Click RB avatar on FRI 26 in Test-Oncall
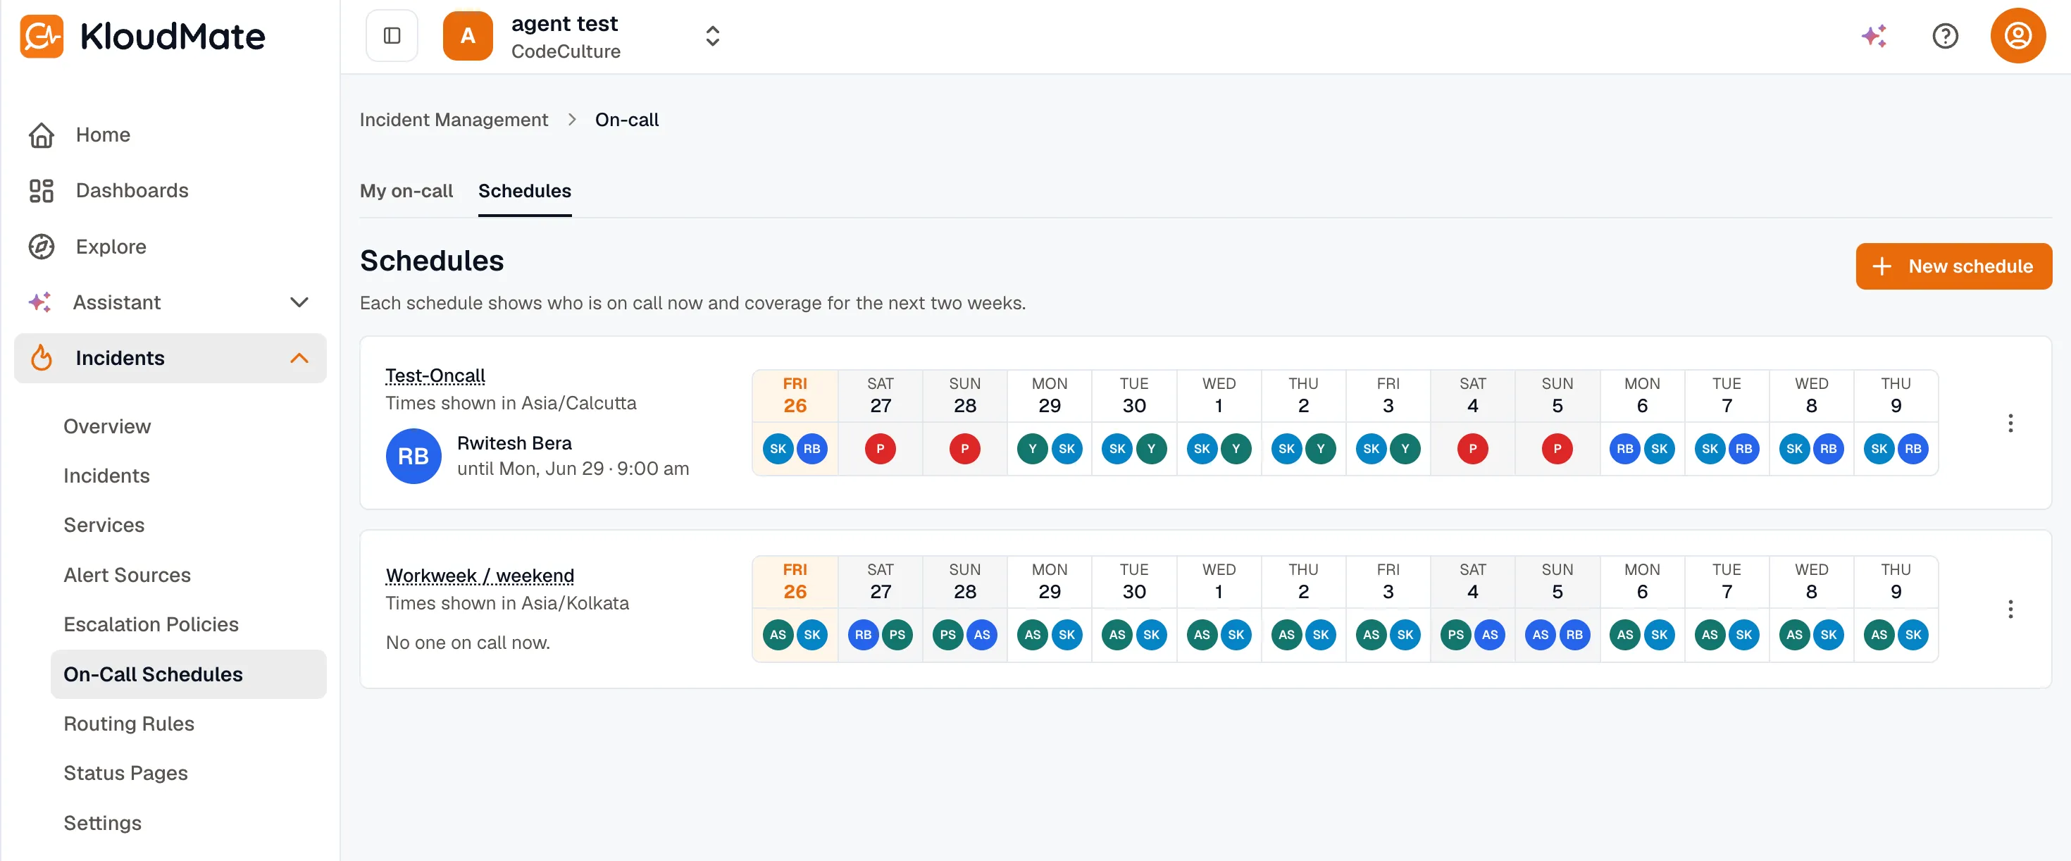 [812, 449]
